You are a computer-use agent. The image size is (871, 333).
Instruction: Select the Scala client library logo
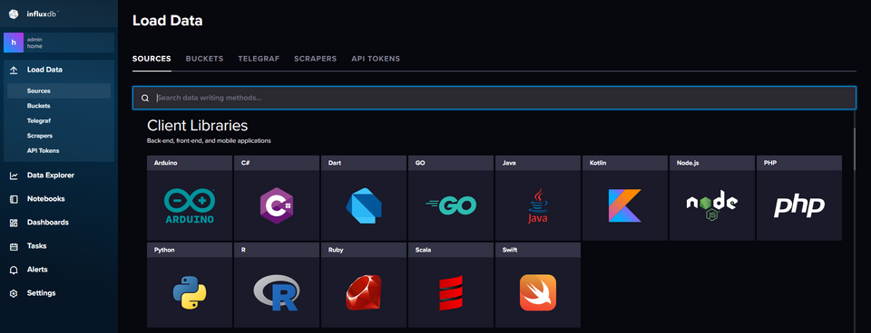point(451,292)
